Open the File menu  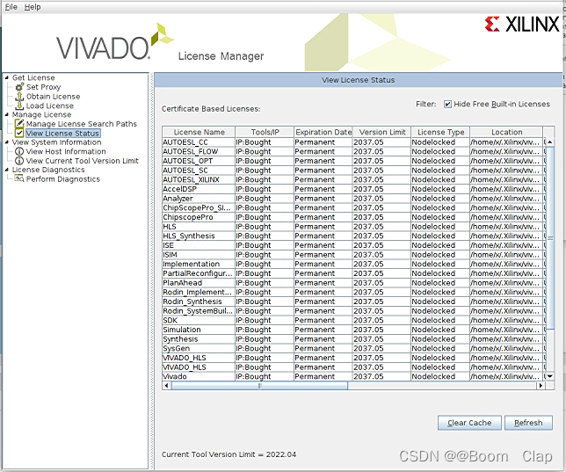pos(11,7)
